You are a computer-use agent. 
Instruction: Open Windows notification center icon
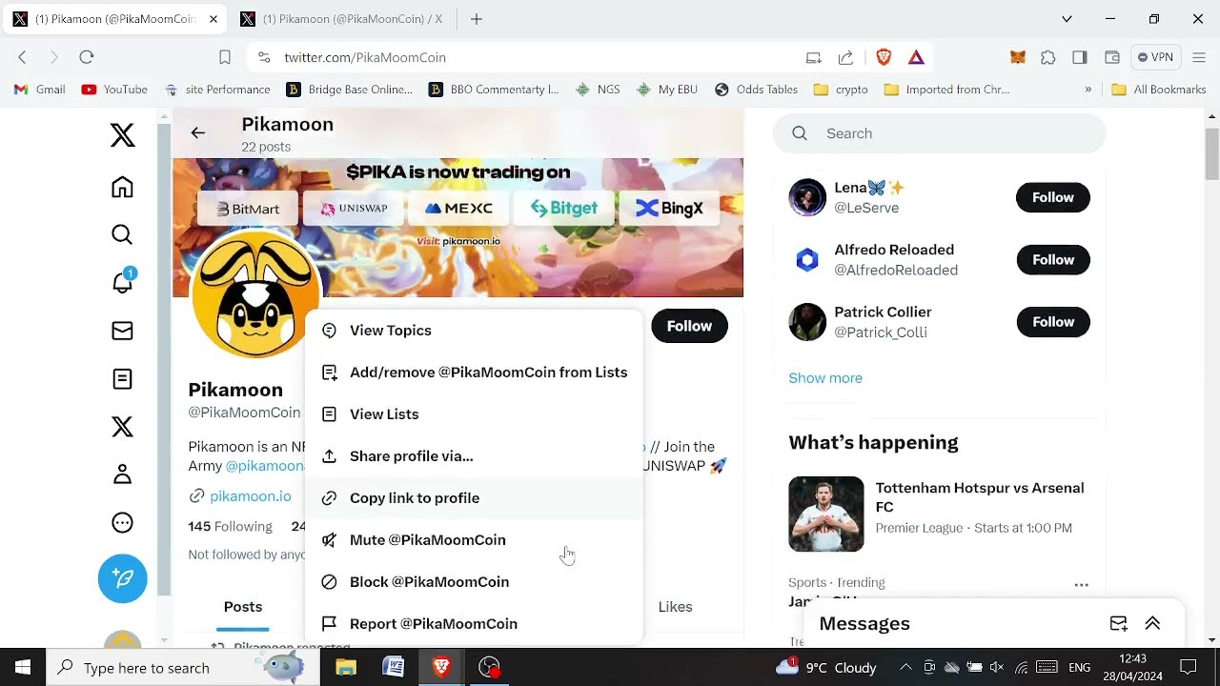(x=1189, y=667)
